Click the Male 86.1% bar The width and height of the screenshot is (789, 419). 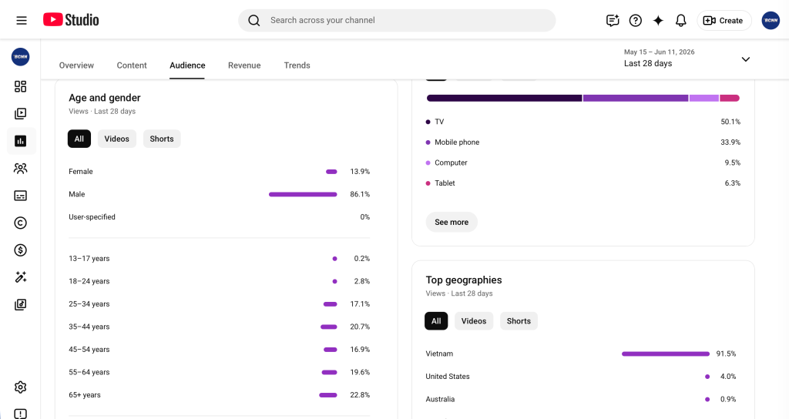(x=303, y=194)
